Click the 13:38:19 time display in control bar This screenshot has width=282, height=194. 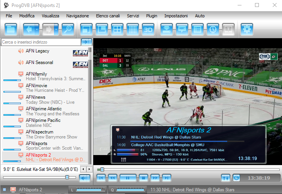(259, 178)
